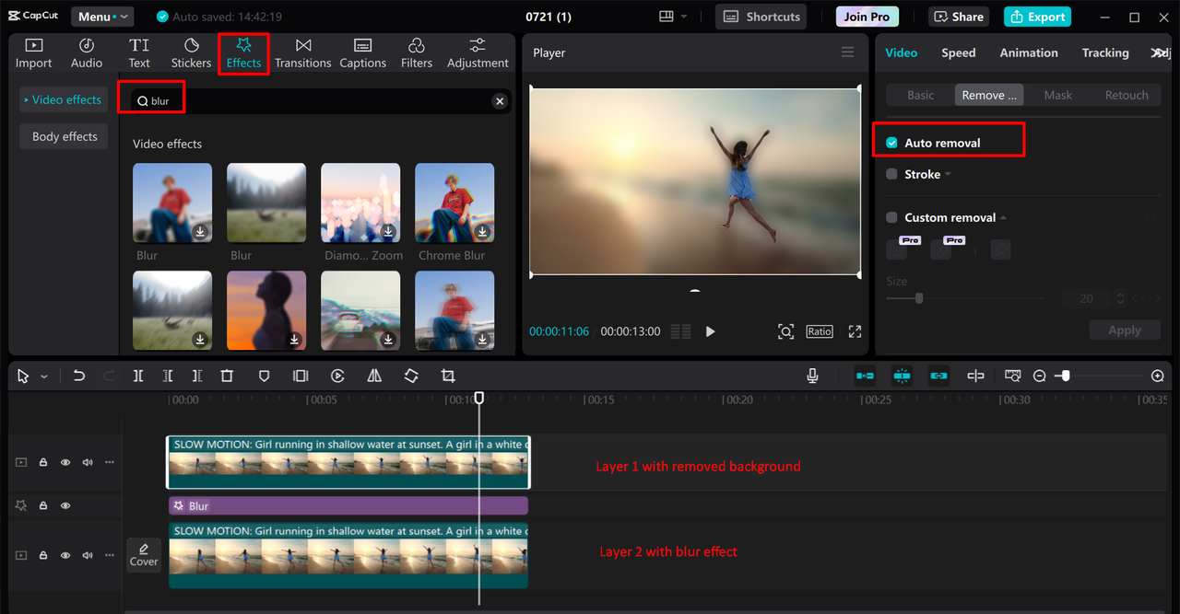
Task: Mirror the clip horizontally
Action: [374, 376]
